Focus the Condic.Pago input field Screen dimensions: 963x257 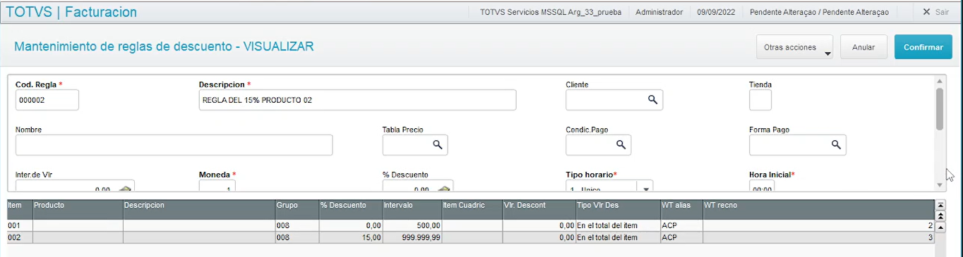[x=599, y=145]
